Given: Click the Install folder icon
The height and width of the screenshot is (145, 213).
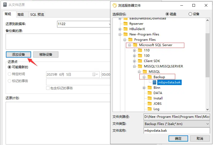Looking at the screenshot, I should pos(150,98).
